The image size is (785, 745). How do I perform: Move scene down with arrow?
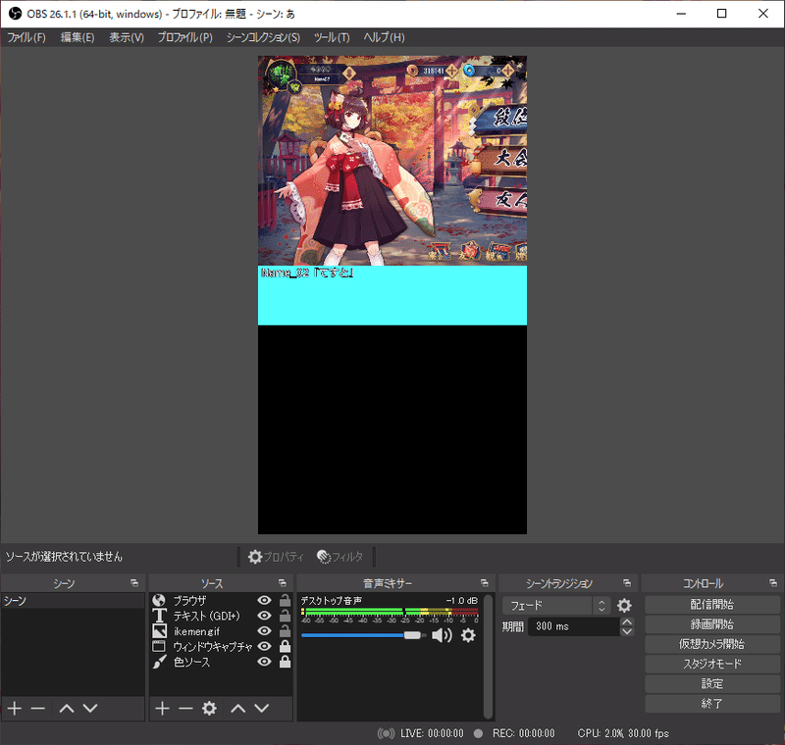coord(90,708)
